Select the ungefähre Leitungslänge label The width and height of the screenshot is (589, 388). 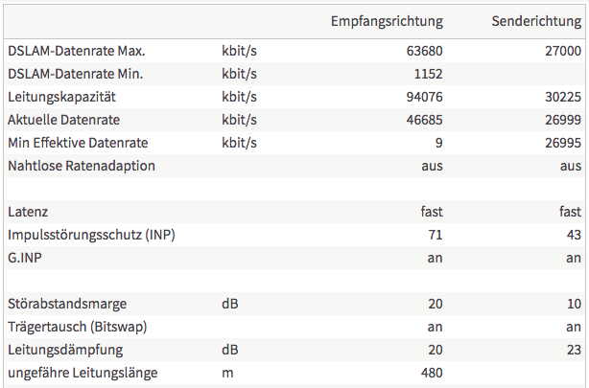coord(82,373)
